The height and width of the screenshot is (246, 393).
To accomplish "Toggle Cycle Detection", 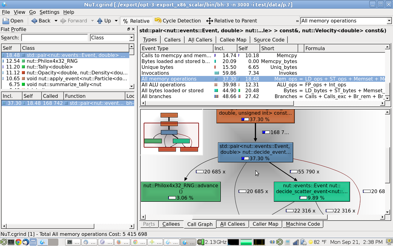I will pos(178,21).
